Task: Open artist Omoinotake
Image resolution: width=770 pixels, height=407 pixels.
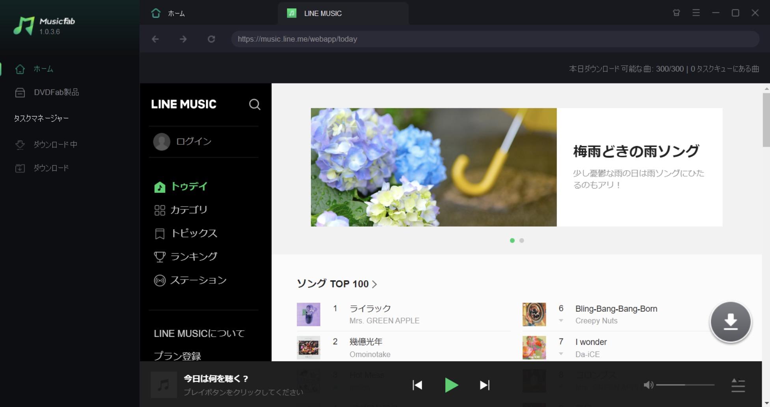Action: (370, 354)
